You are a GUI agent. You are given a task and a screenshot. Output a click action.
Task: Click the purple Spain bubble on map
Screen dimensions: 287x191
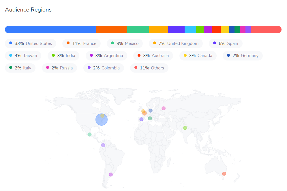pyautogui.click(x=142, y=119)
